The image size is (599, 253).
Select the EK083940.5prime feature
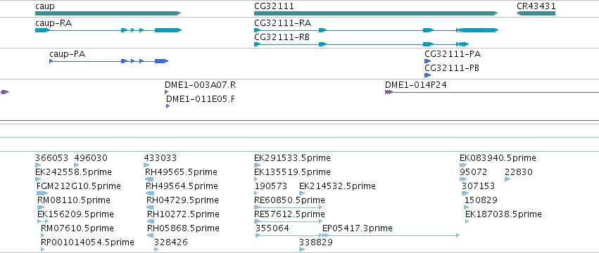pyautogui.click(x=463, y=165)
